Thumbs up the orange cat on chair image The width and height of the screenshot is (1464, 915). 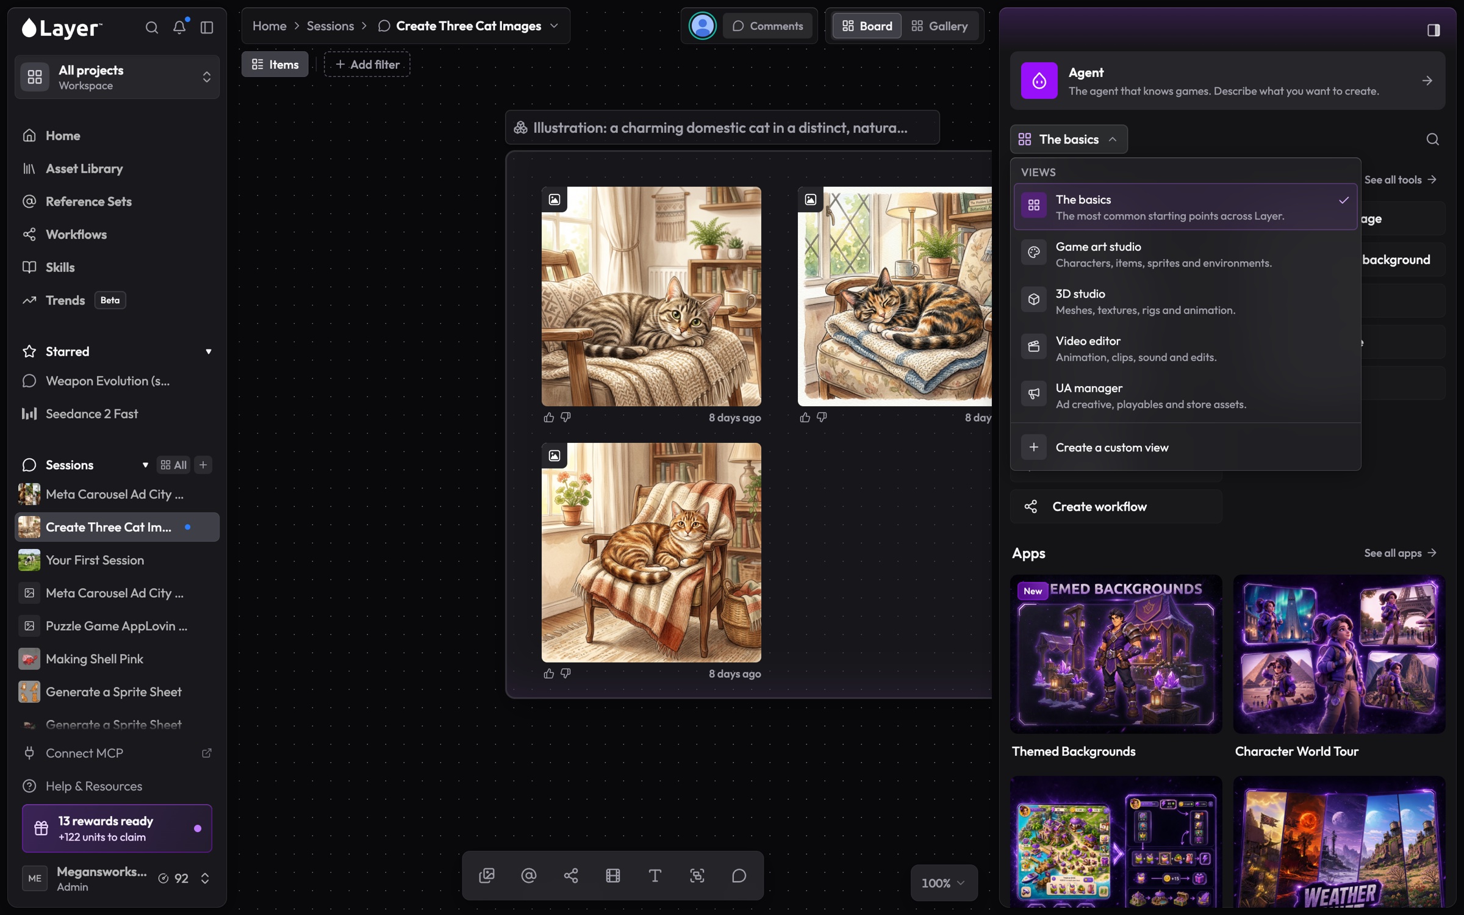click(x=549, y=673)
